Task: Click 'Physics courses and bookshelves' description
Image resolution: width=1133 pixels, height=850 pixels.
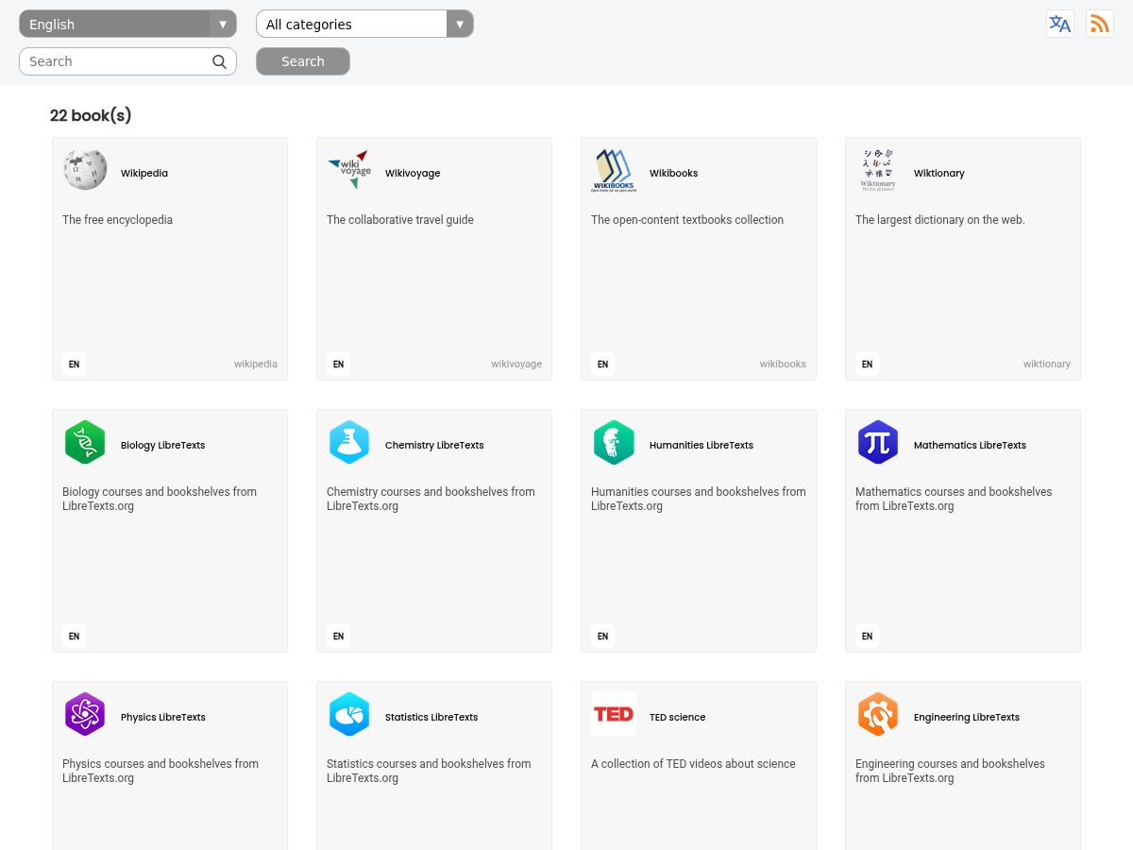Action: [161, 771]
